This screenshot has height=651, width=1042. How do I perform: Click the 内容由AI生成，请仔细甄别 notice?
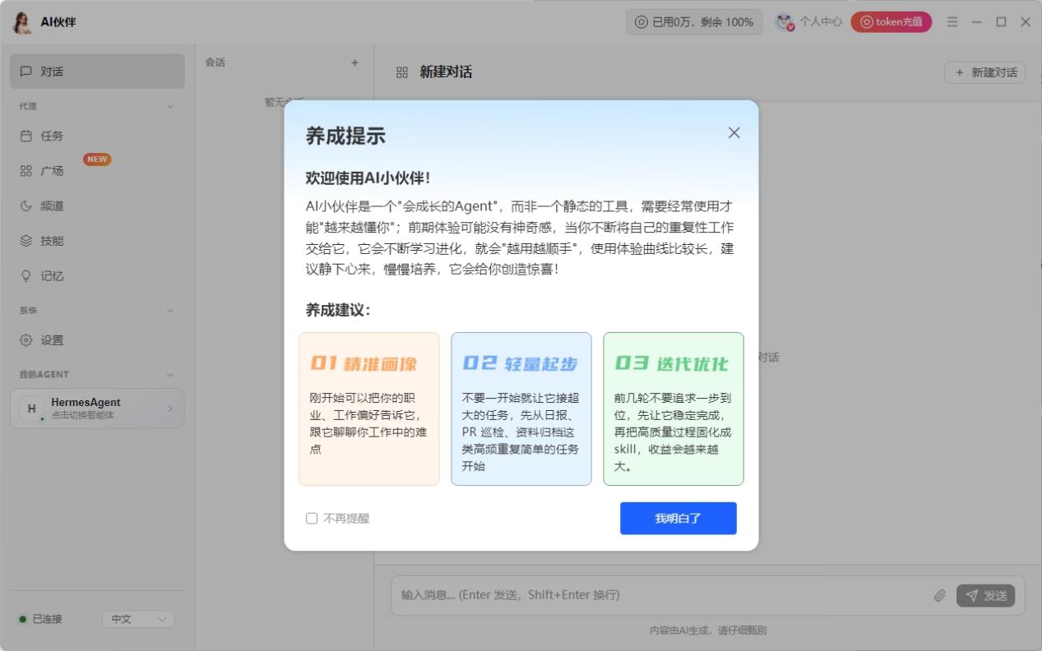[708, 630]
